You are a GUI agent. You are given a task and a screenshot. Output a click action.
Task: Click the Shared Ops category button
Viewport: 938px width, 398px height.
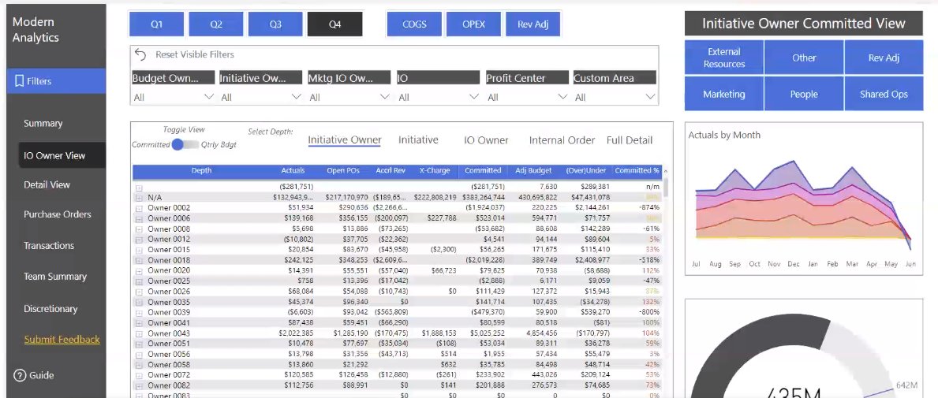[884, 94]
